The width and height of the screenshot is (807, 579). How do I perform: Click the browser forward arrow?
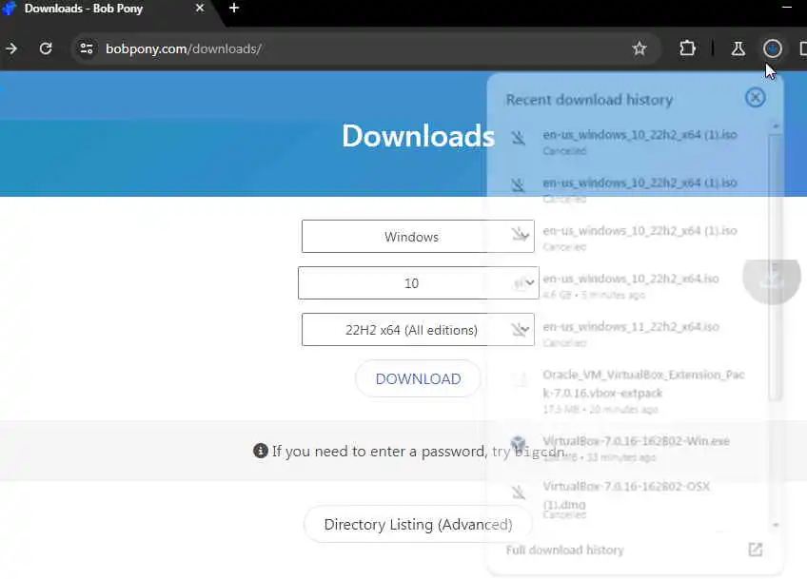pyautogui.click(x=11, y=48)
